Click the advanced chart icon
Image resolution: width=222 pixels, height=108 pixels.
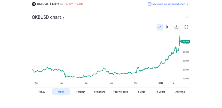coord(149,4)
